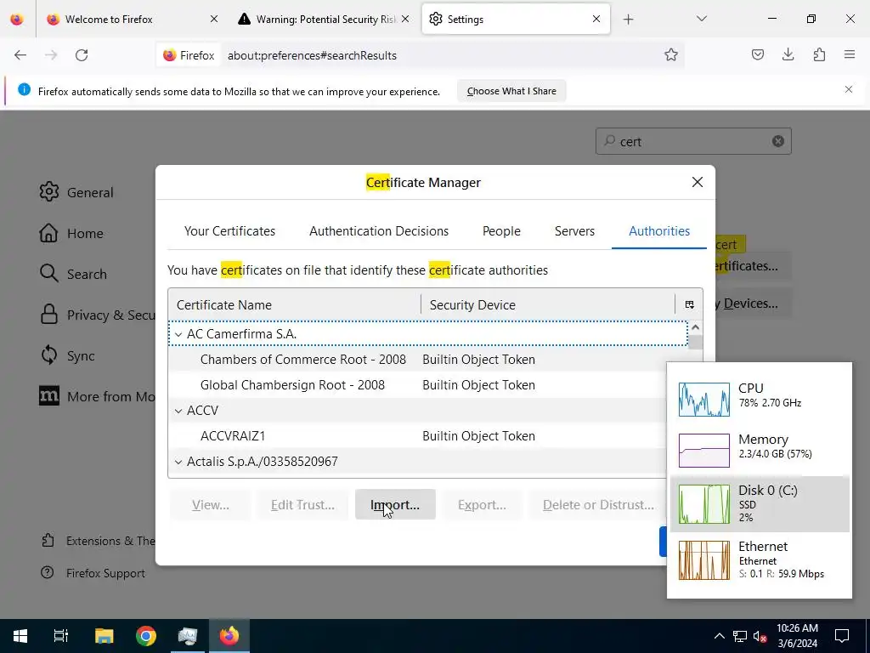870x653 pixels.
Task: Switch to the Warning: Potential Security Risk tab
Action: [x=324, y=19]
